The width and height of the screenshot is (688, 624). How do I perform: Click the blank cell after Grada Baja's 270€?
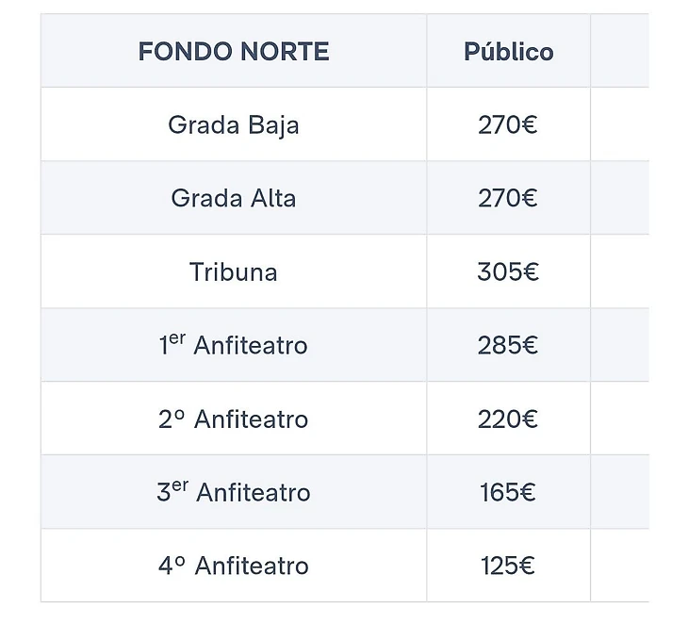[x=620, y=124]
